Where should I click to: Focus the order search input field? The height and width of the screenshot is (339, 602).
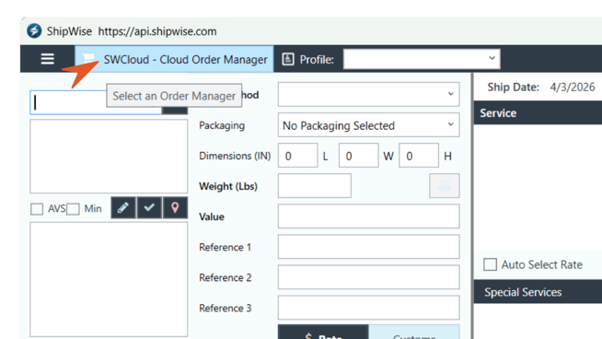[95, 102]
